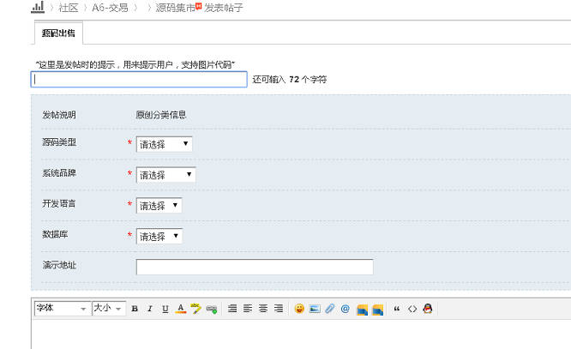Open the font color picker
The width and height of the screenshot is (571, 349).
pyautogui.click(x=181, y=309)
